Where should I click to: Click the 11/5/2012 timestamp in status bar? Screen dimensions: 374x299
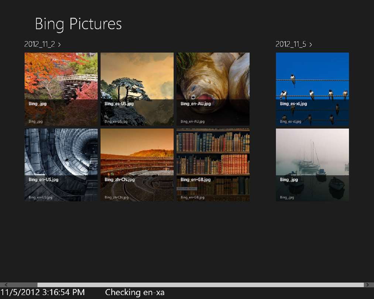click(42, 293)
